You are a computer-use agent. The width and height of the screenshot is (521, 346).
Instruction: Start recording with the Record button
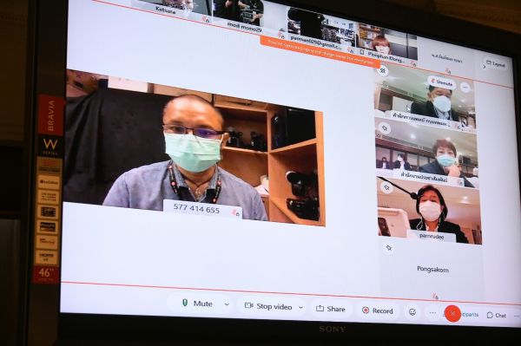pos(377,310)
